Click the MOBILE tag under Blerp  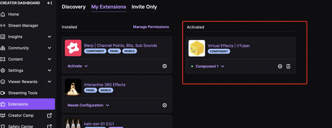point(130,51)
